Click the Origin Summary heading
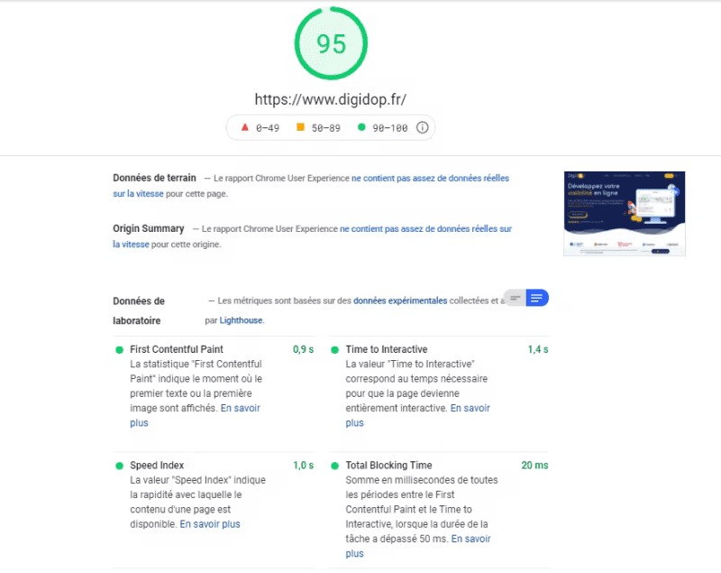 click(x=149, y=228)
